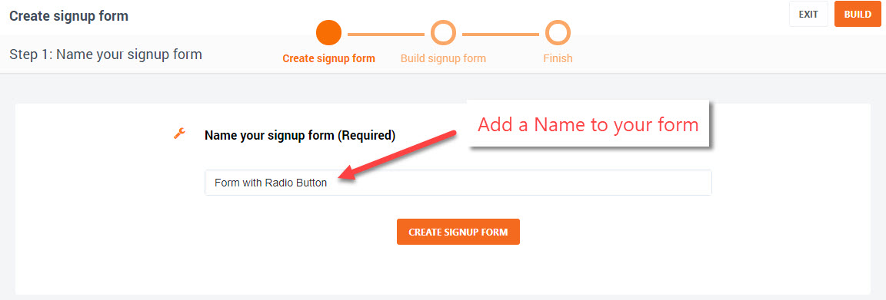This screenshot has height=300, width=886.
Task: Click the Finish step circle
Action: [x=558, y=33]
